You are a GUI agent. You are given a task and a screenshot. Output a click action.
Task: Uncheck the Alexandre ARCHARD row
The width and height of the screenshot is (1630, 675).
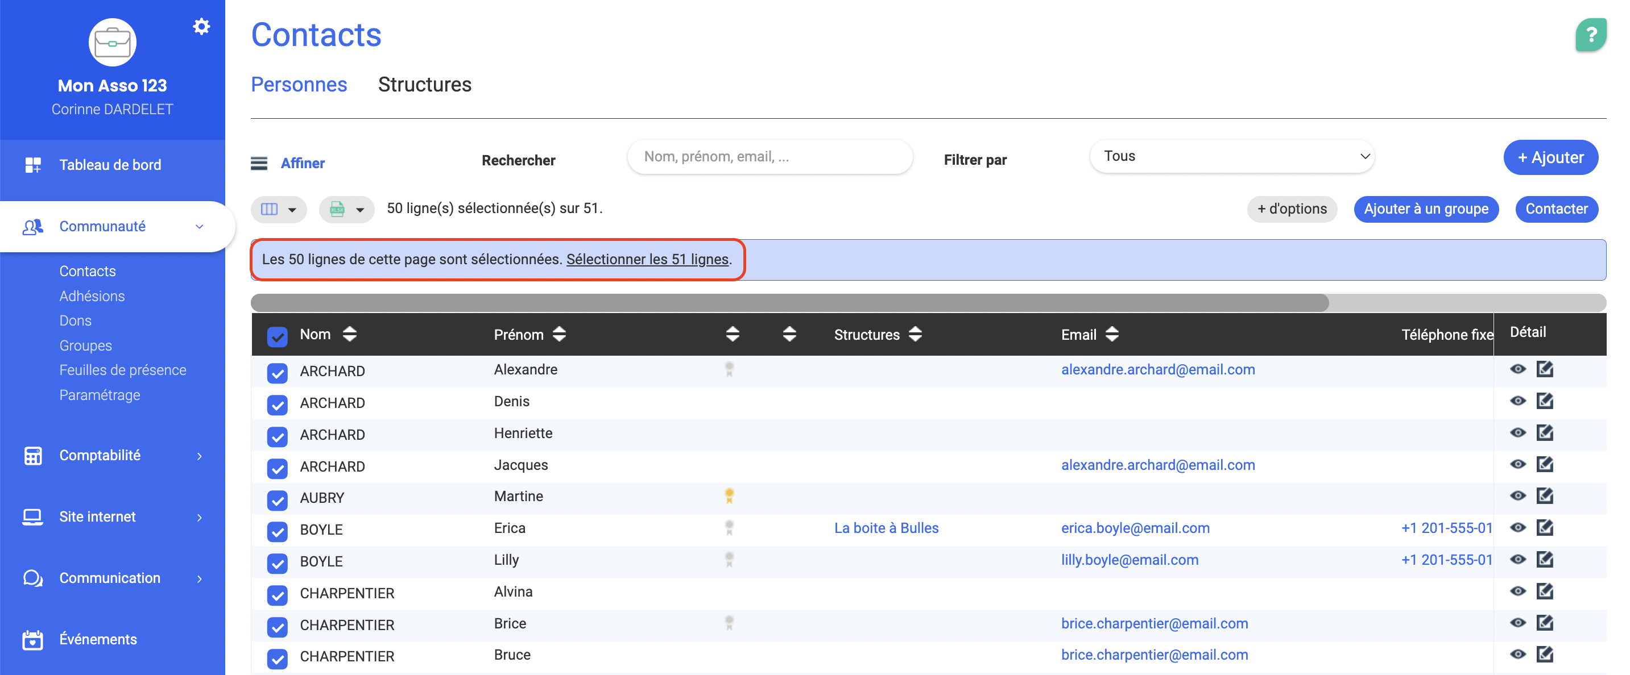(x=277, y=373)
